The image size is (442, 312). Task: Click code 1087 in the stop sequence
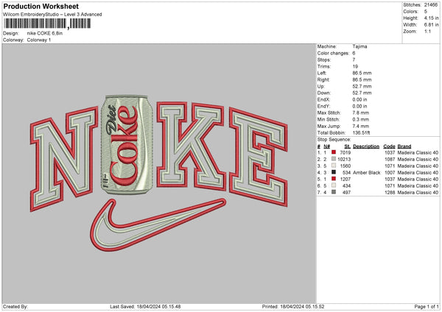click(390, 159)
